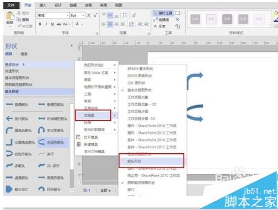Image resolution: width=278 pixels, height=210 pixels.
Task: Choose the third dark shape style thumbnail
Action: (227, 19)
